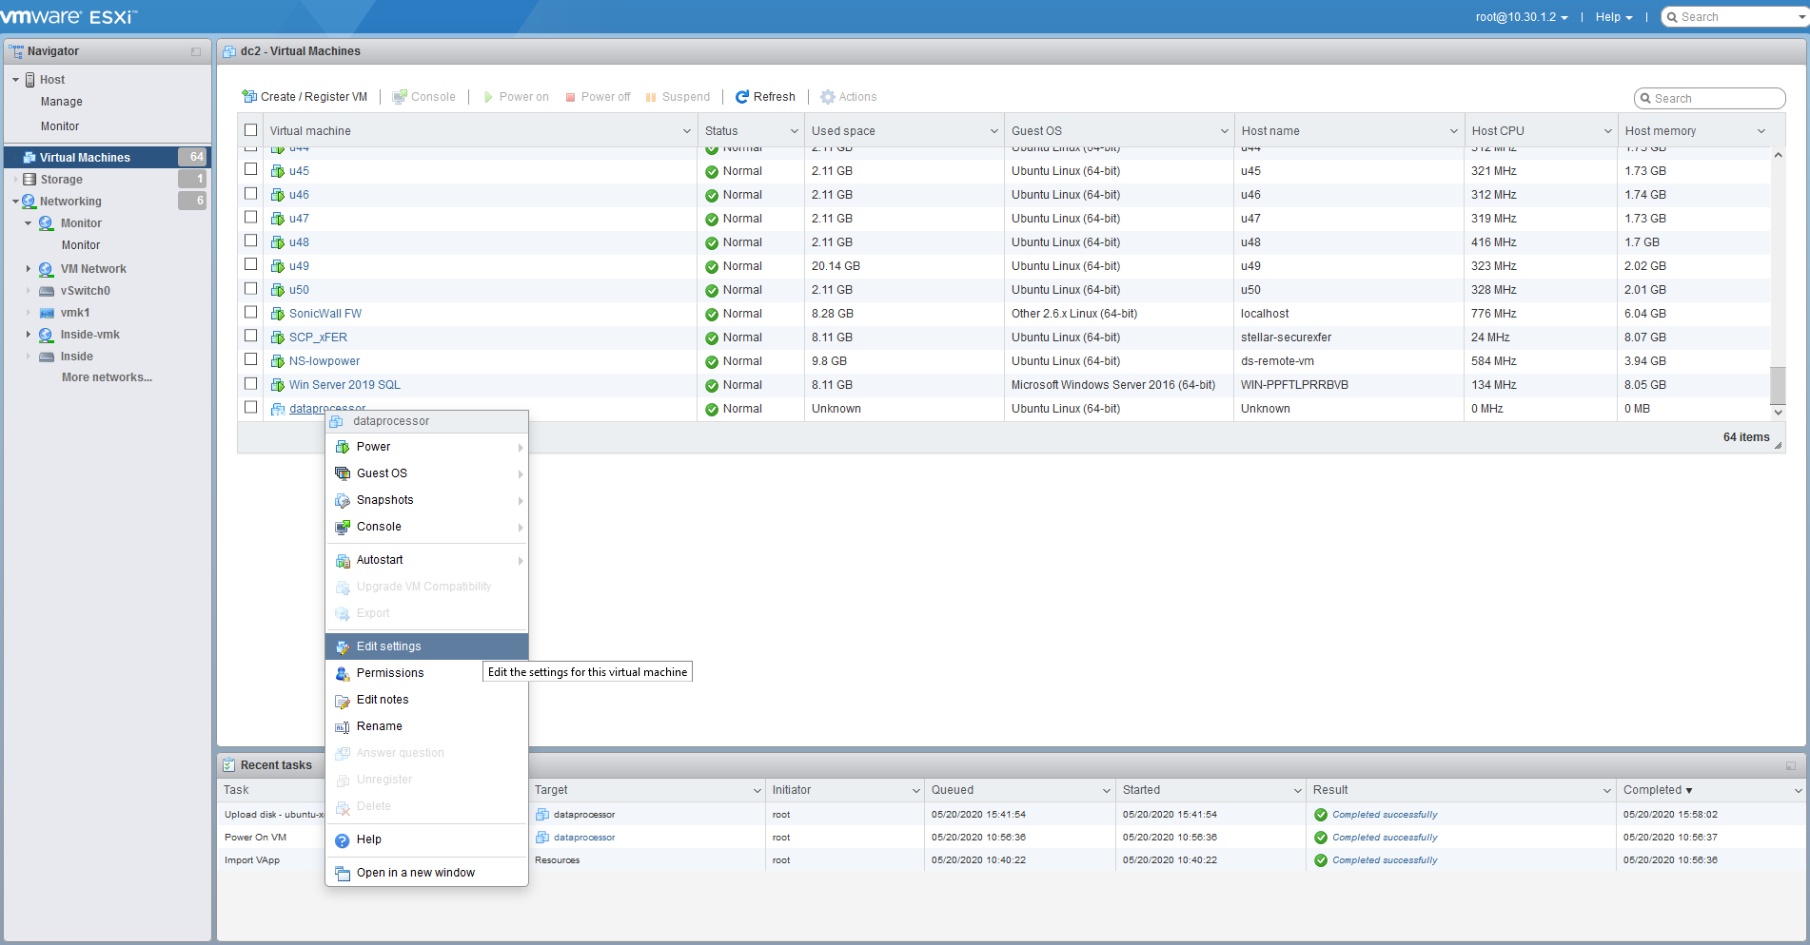Click the Navigator panel minimize icon
The width and height of the screenshot is (1810, 945).
click(196, 51)
